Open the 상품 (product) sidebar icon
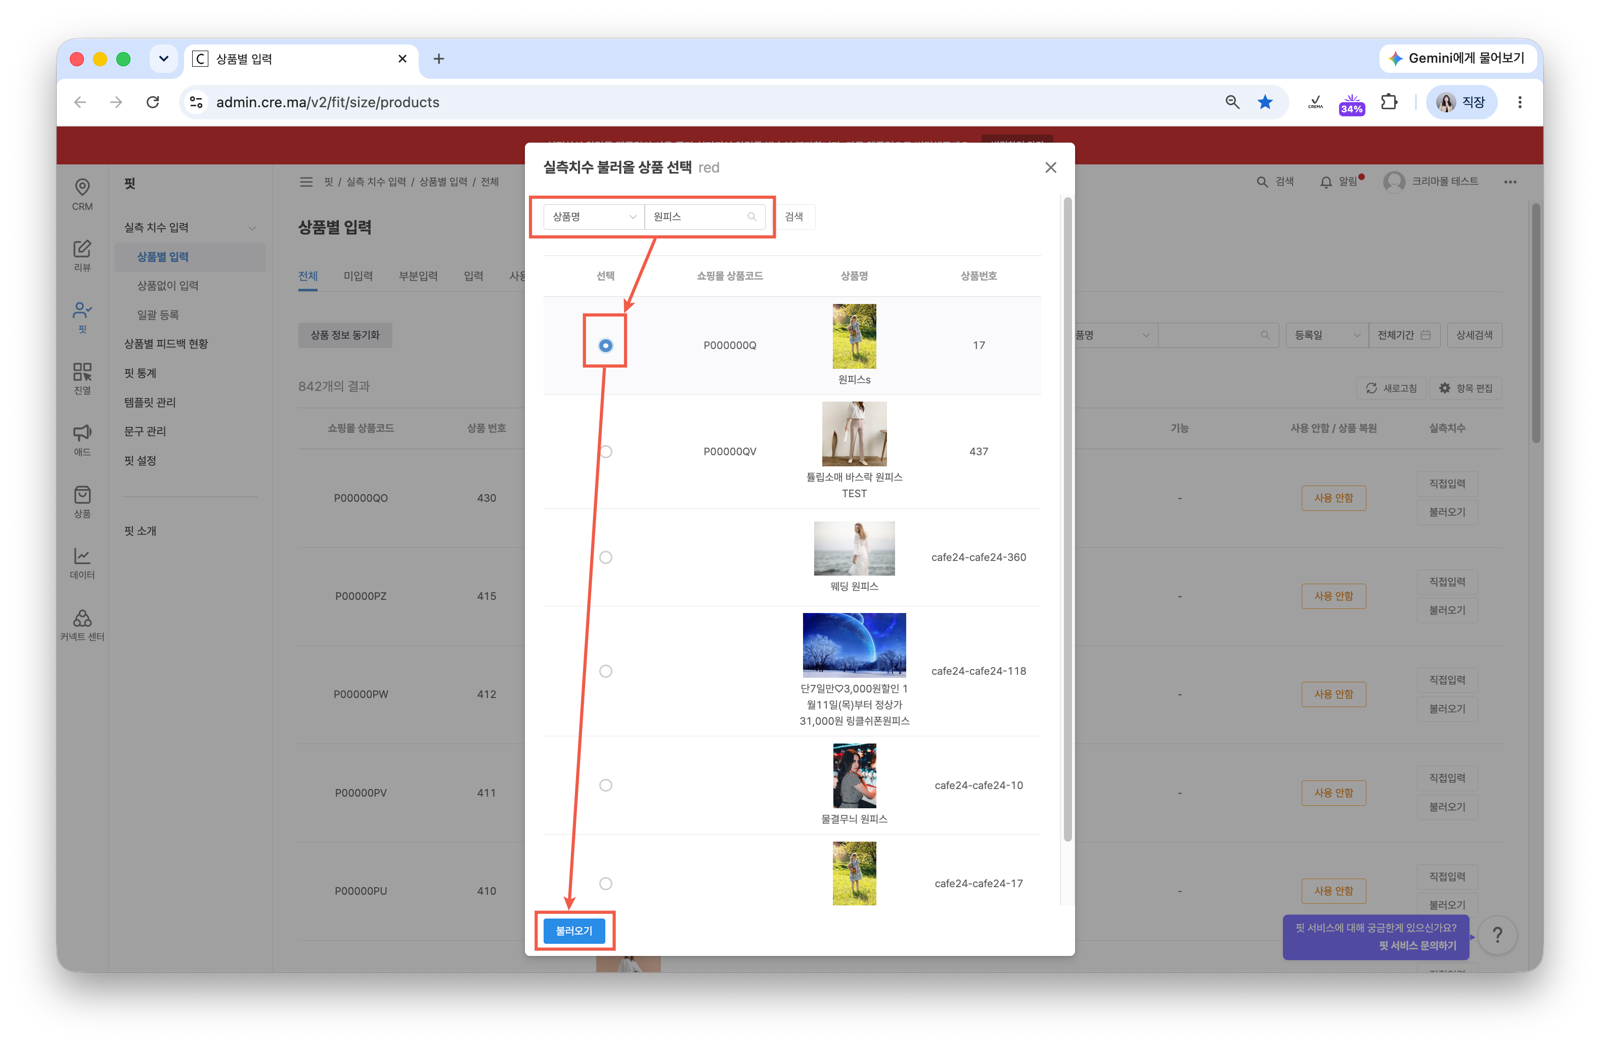 [x=82, y=502]
